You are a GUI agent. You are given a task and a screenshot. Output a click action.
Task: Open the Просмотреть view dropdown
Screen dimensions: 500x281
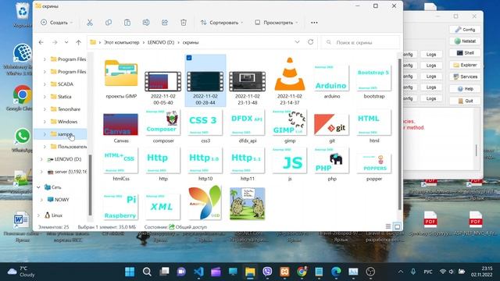pyautogui.click(x=276, y=23)
